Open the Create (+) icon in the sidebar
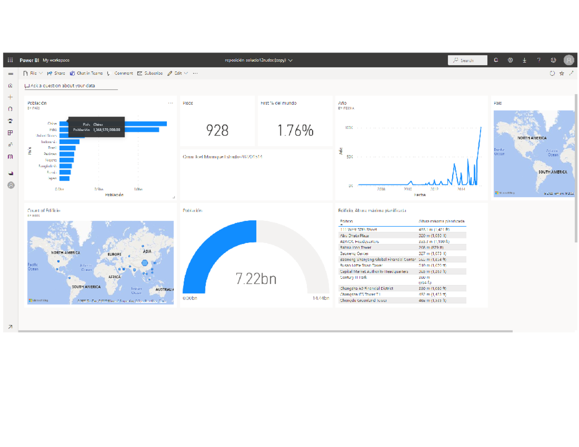This screenshot has height=447, width=579. click(x=10, y=96)
